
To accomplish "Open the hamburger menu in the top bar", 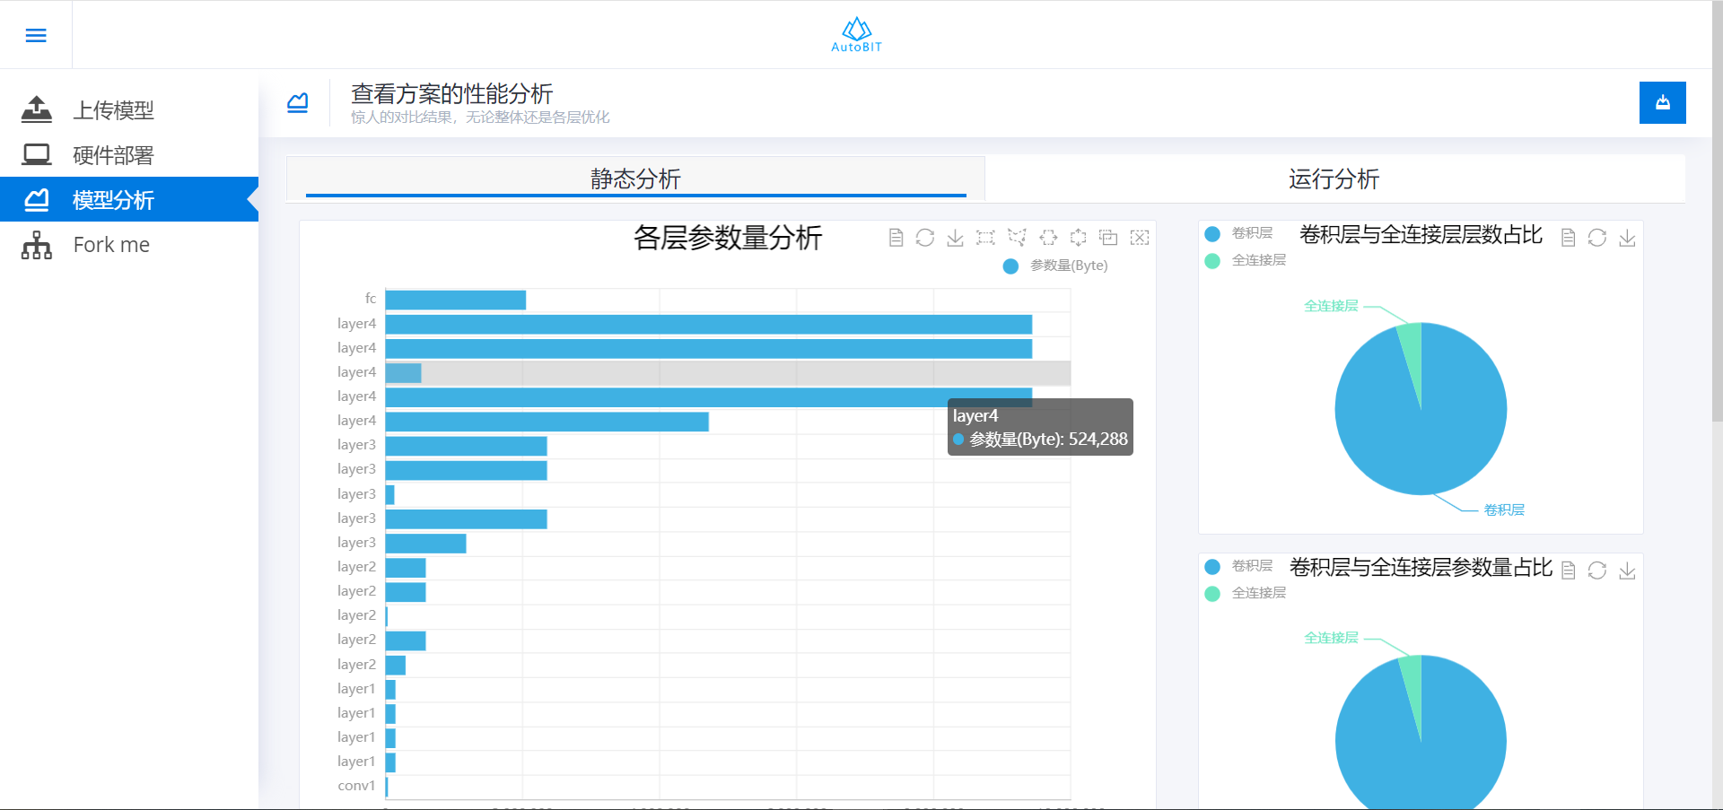I will 36,35.
